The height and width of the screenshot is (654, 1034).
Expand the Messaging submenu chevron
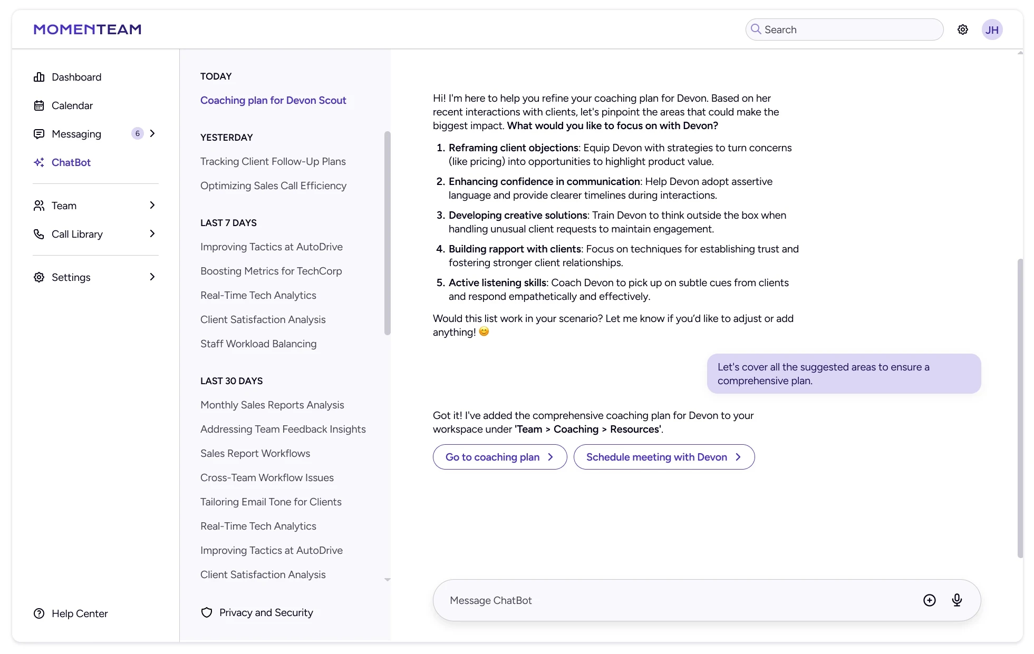coord(152,134)
